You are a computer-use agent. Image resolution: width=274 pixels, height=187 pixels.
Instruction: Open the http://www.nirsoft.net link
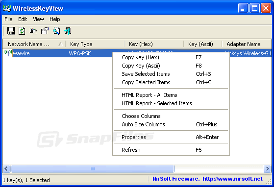(x=232, y=179)
